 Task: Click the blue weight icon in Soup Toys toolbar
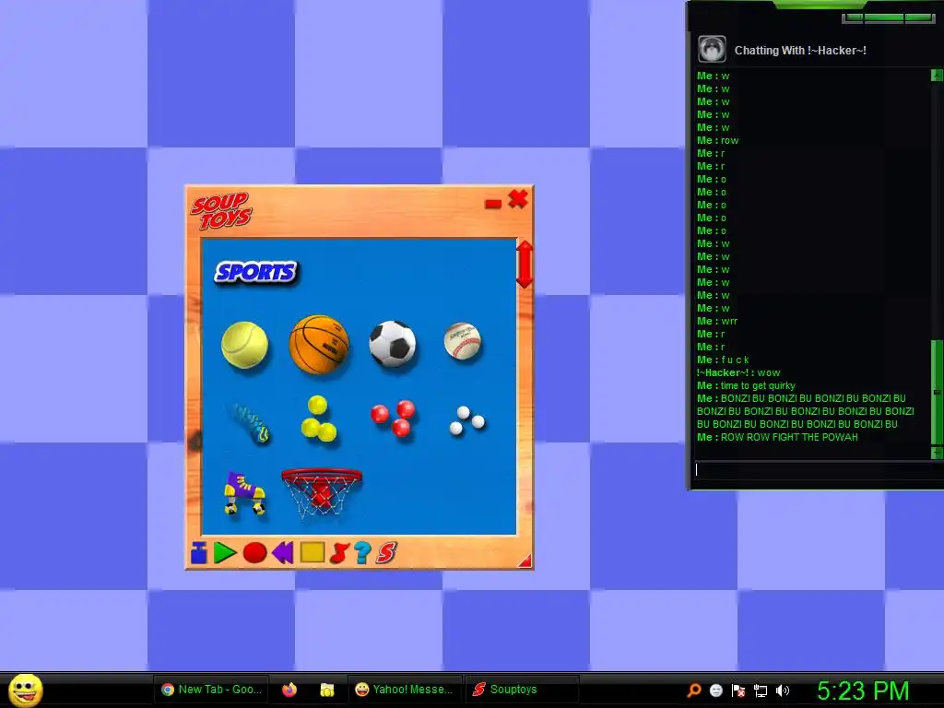click(x=199, y=553)
